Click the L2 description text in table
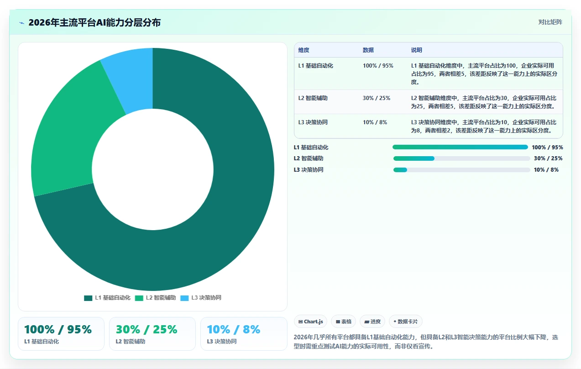This screenshot has width=581, height=369. [x=484, y=102]
